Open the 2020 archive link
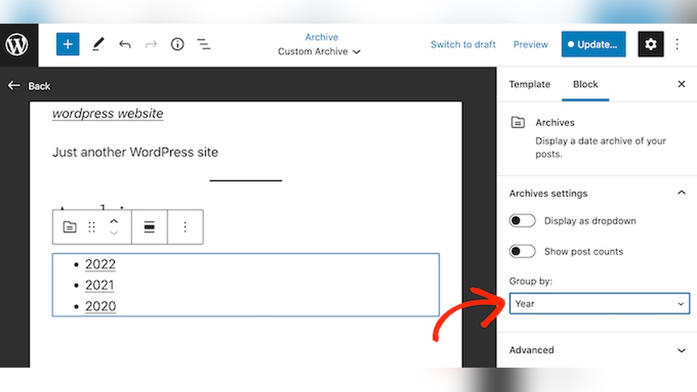Image resolution: width=697 pixels, height=392 pixels. [100, 306]
